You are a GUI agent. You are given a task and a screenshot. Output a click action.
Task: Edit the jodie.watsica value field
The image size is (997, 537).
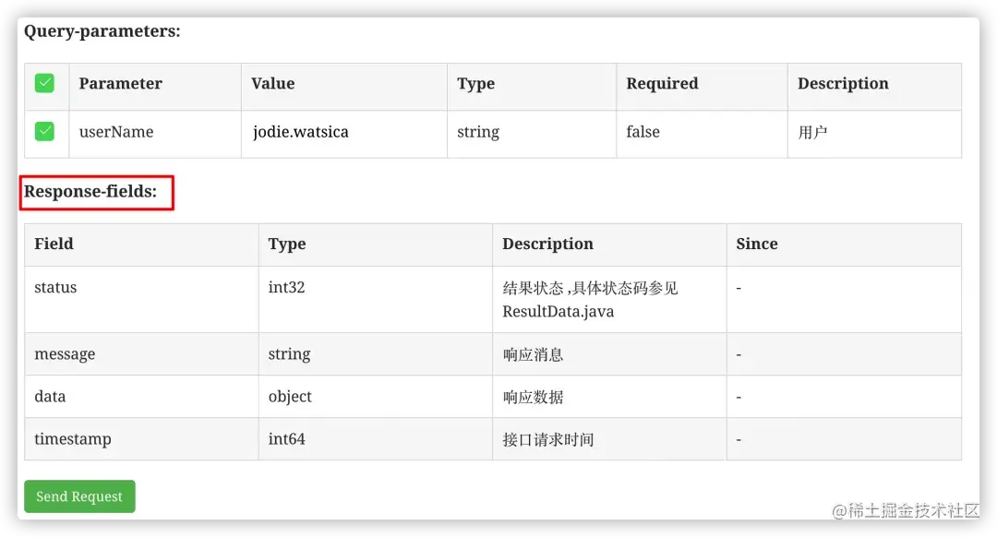tap(344, 134)
